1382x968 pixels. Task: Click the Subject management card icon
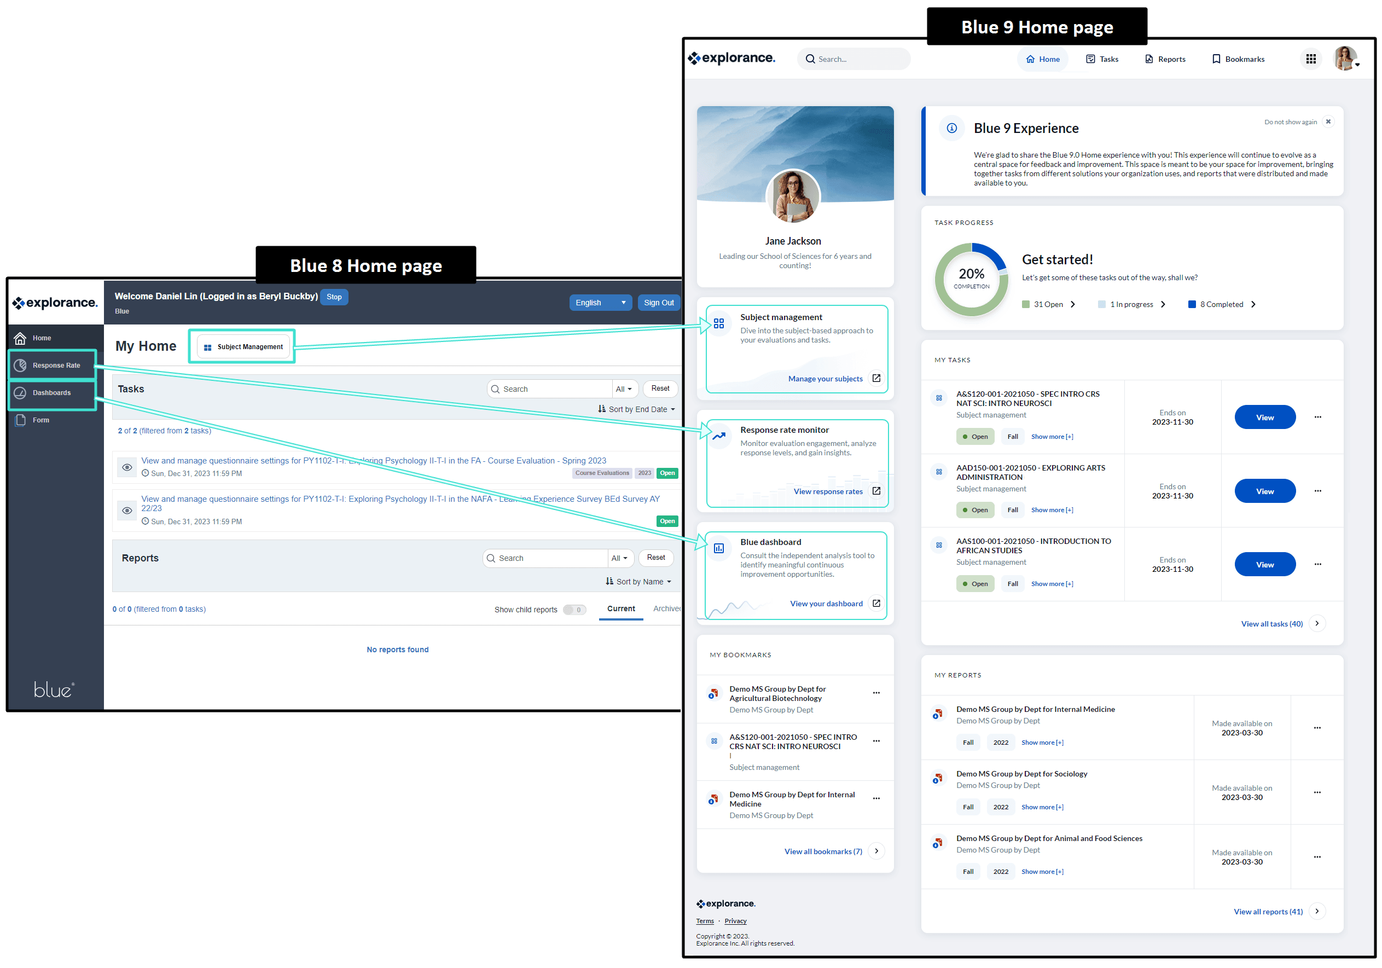(719, 323)
